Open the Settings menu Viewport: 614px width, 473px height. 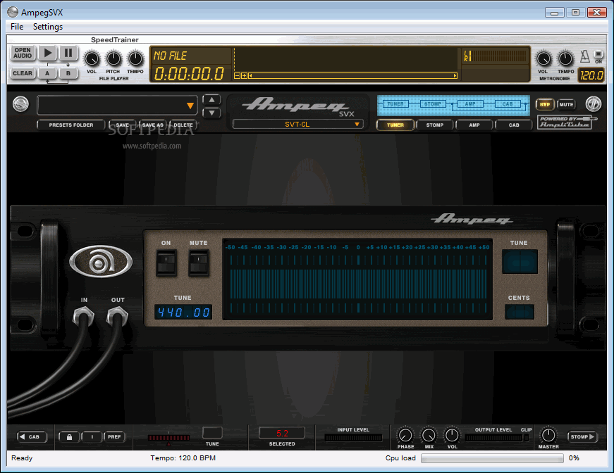point(48,27)
